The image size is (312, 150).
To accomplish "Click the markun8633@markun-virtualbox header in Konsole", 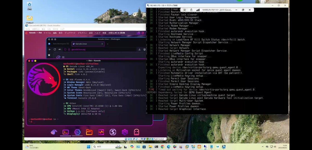I will (x=81, y=64).
